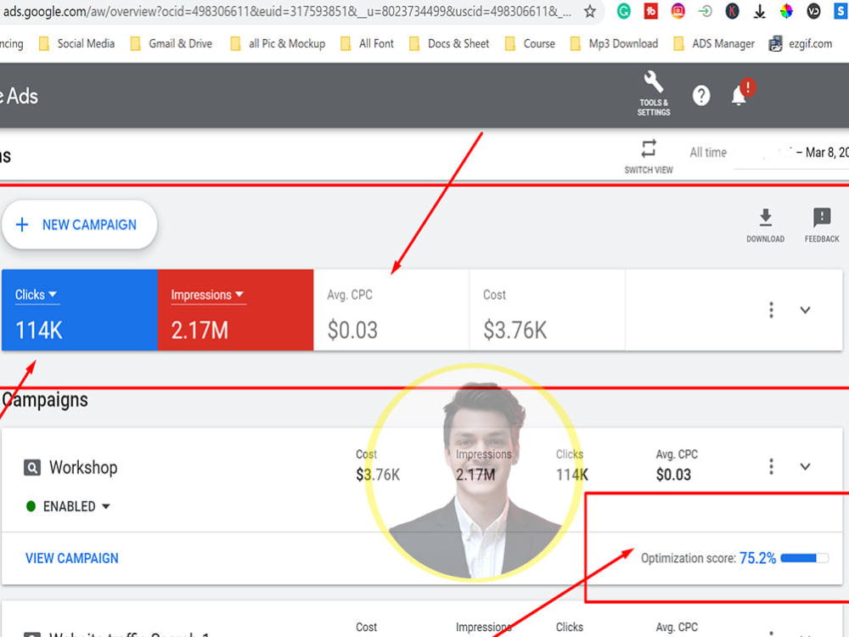Expand the scorecard with the chevron
Image resolution: width=849 pixels, height=637 pixels.
point(805,310)
